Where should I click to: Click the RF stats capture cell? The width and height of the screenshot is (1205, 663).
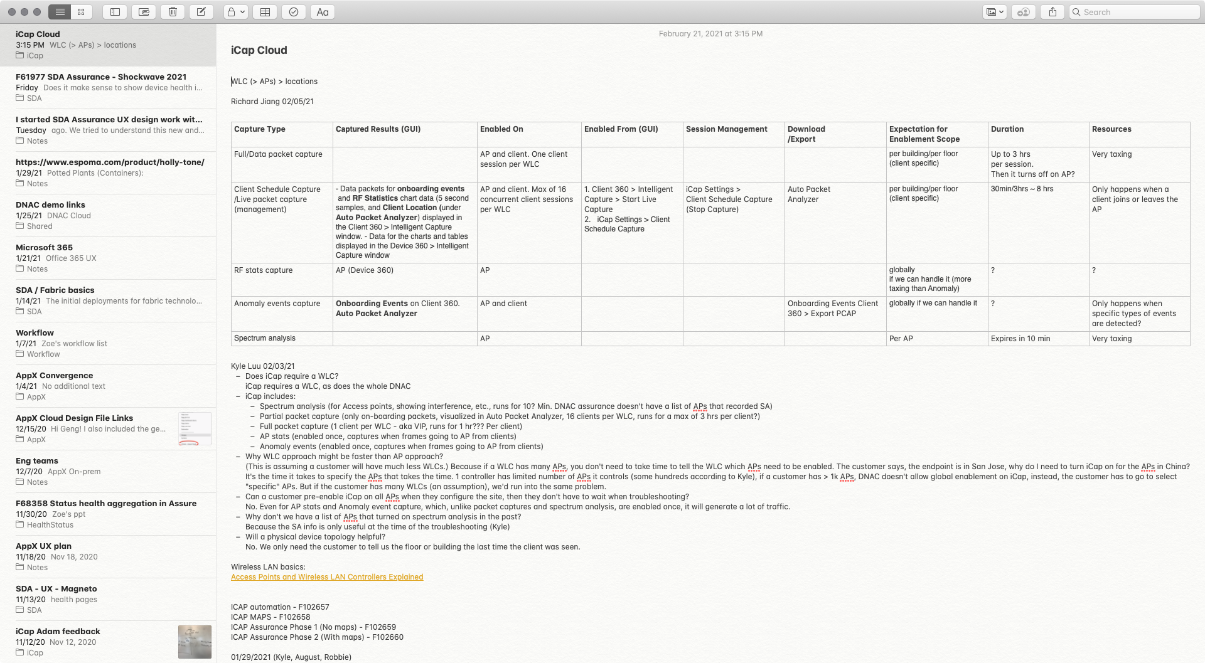click(282, 279)
